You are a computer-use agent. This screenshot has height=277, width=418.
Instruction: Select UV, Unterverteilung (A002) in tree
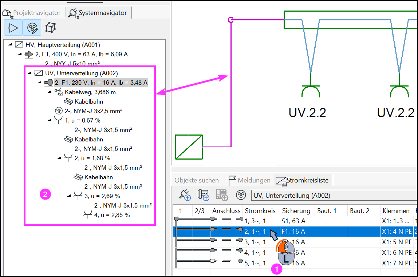(81, 73)
